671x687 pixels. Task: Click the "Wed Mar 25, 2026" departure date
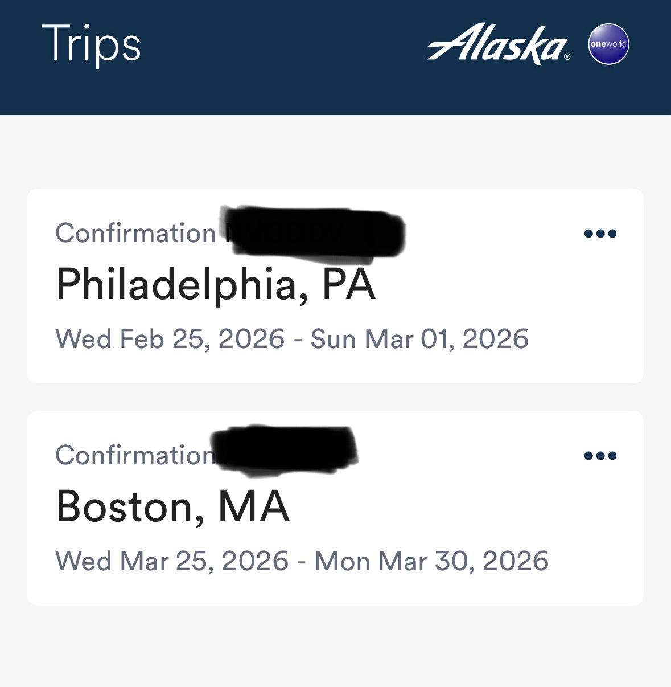172,561
